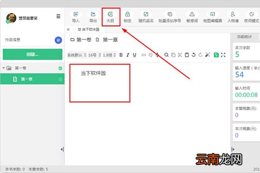The image size is (260, 173).
Task: Click the 本次稿费(元) value 0
Action: pos(237,135)
